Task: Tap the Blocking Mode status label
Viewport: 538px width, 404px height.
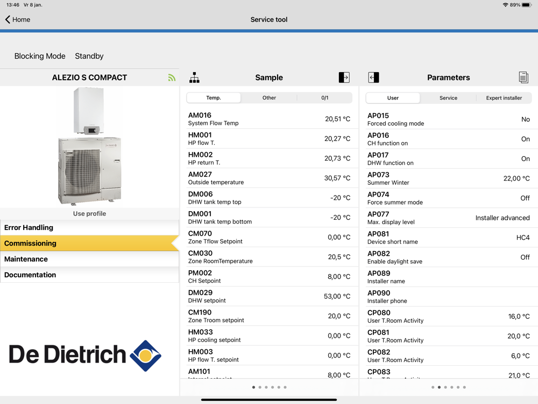Action: click(40, 56)
